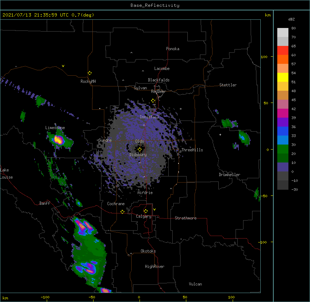Image resolution: width=310 pixels, height=302 pixels.
Task: Click the yellow-cored storm cell below Limestone
Action: (59, 140)
